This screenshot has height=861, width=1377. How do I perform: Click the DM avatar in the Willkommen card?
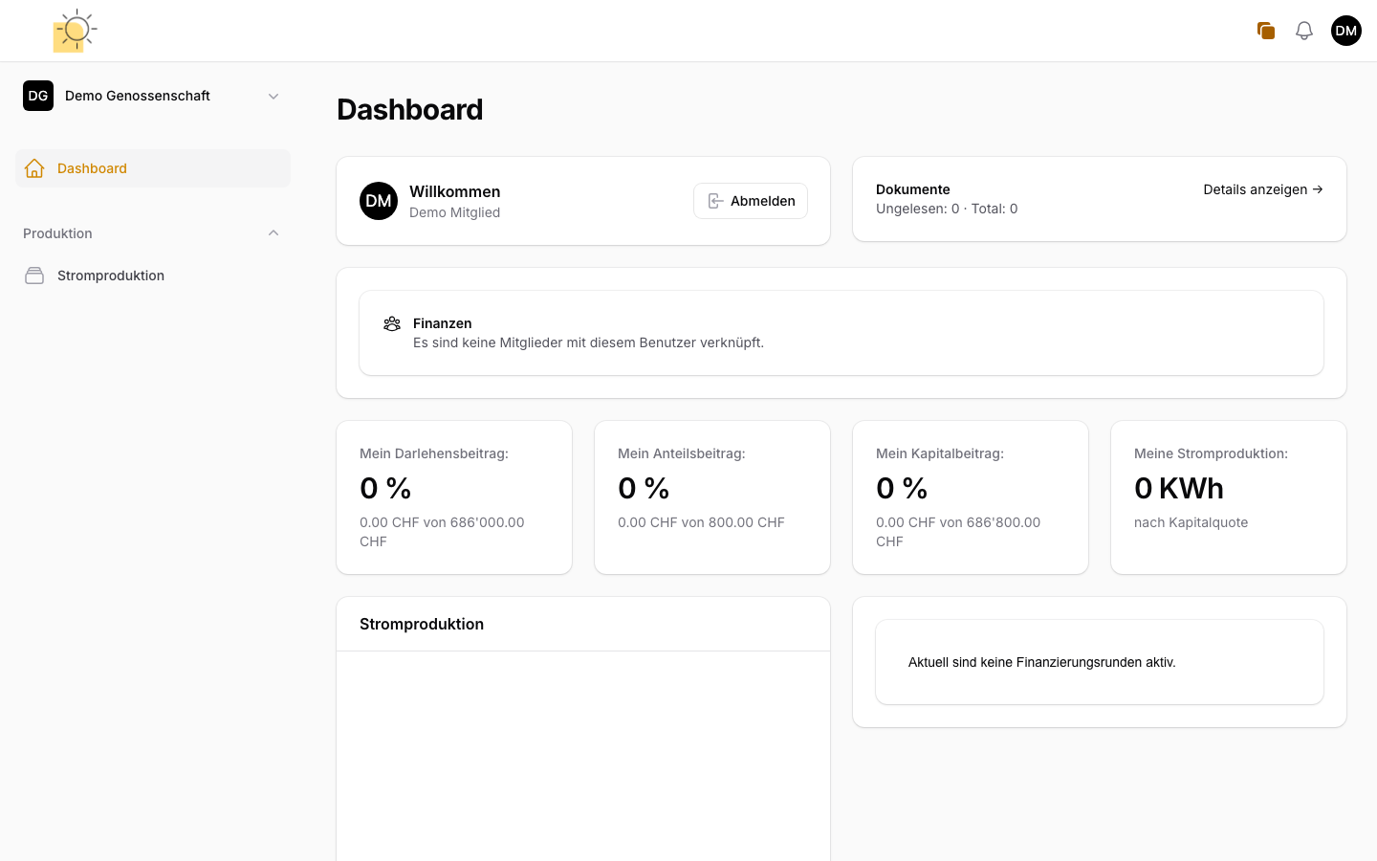379,201
